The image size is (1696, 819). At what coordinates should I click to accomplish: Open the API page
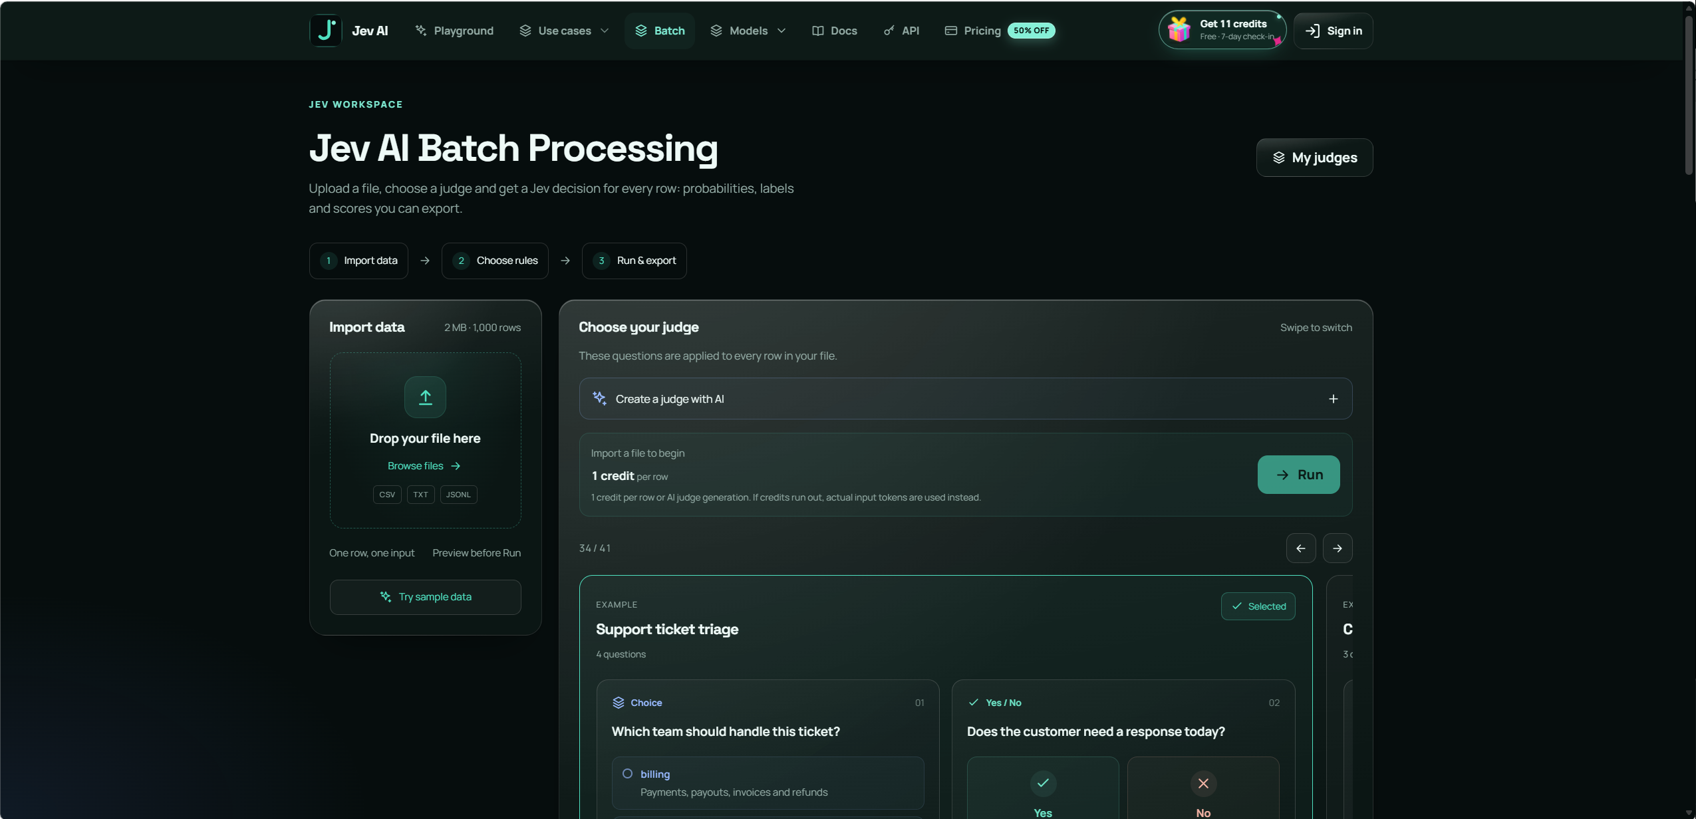901,31
